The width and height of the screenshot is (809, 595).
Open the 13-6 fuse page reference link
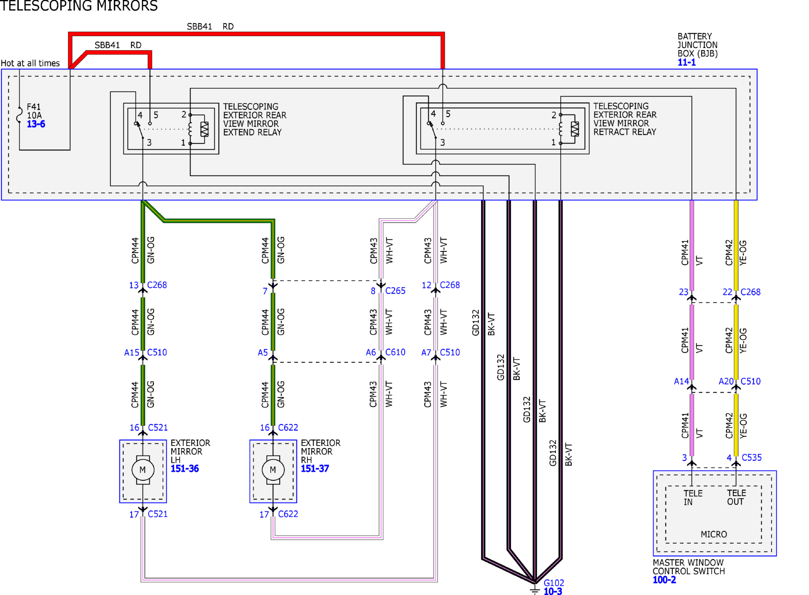coord(36,124)
